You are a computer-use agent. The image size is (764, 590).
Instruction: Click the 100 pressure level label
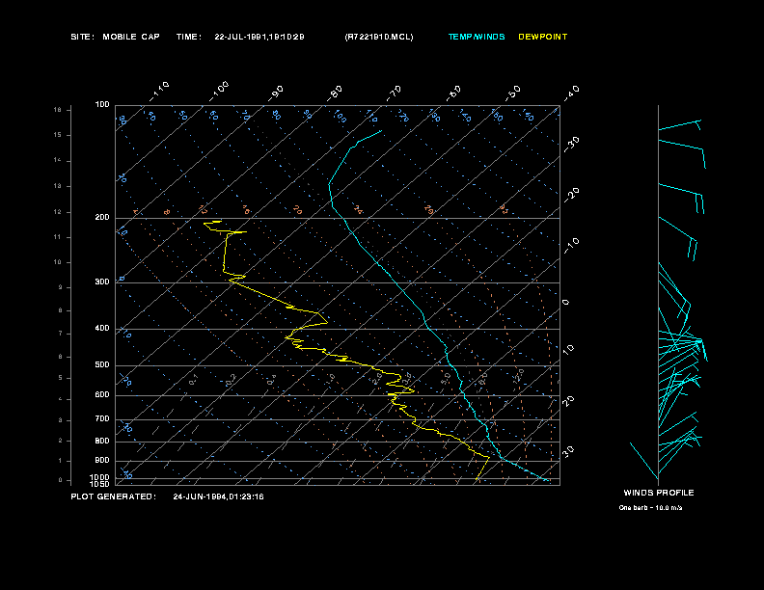point(102,105)
